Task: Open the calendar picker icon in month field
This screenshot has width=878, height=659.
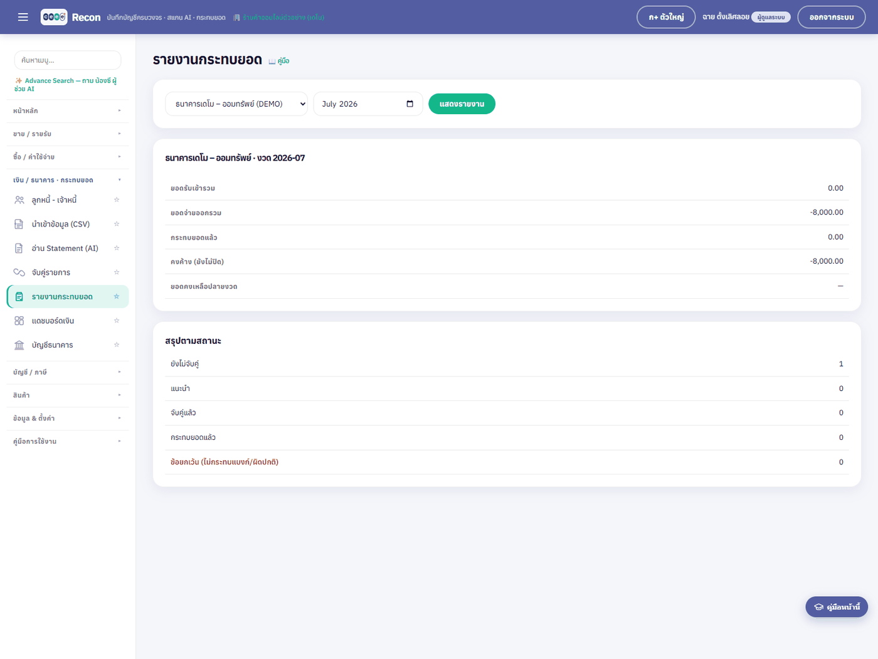Action: tap(410, 104)
